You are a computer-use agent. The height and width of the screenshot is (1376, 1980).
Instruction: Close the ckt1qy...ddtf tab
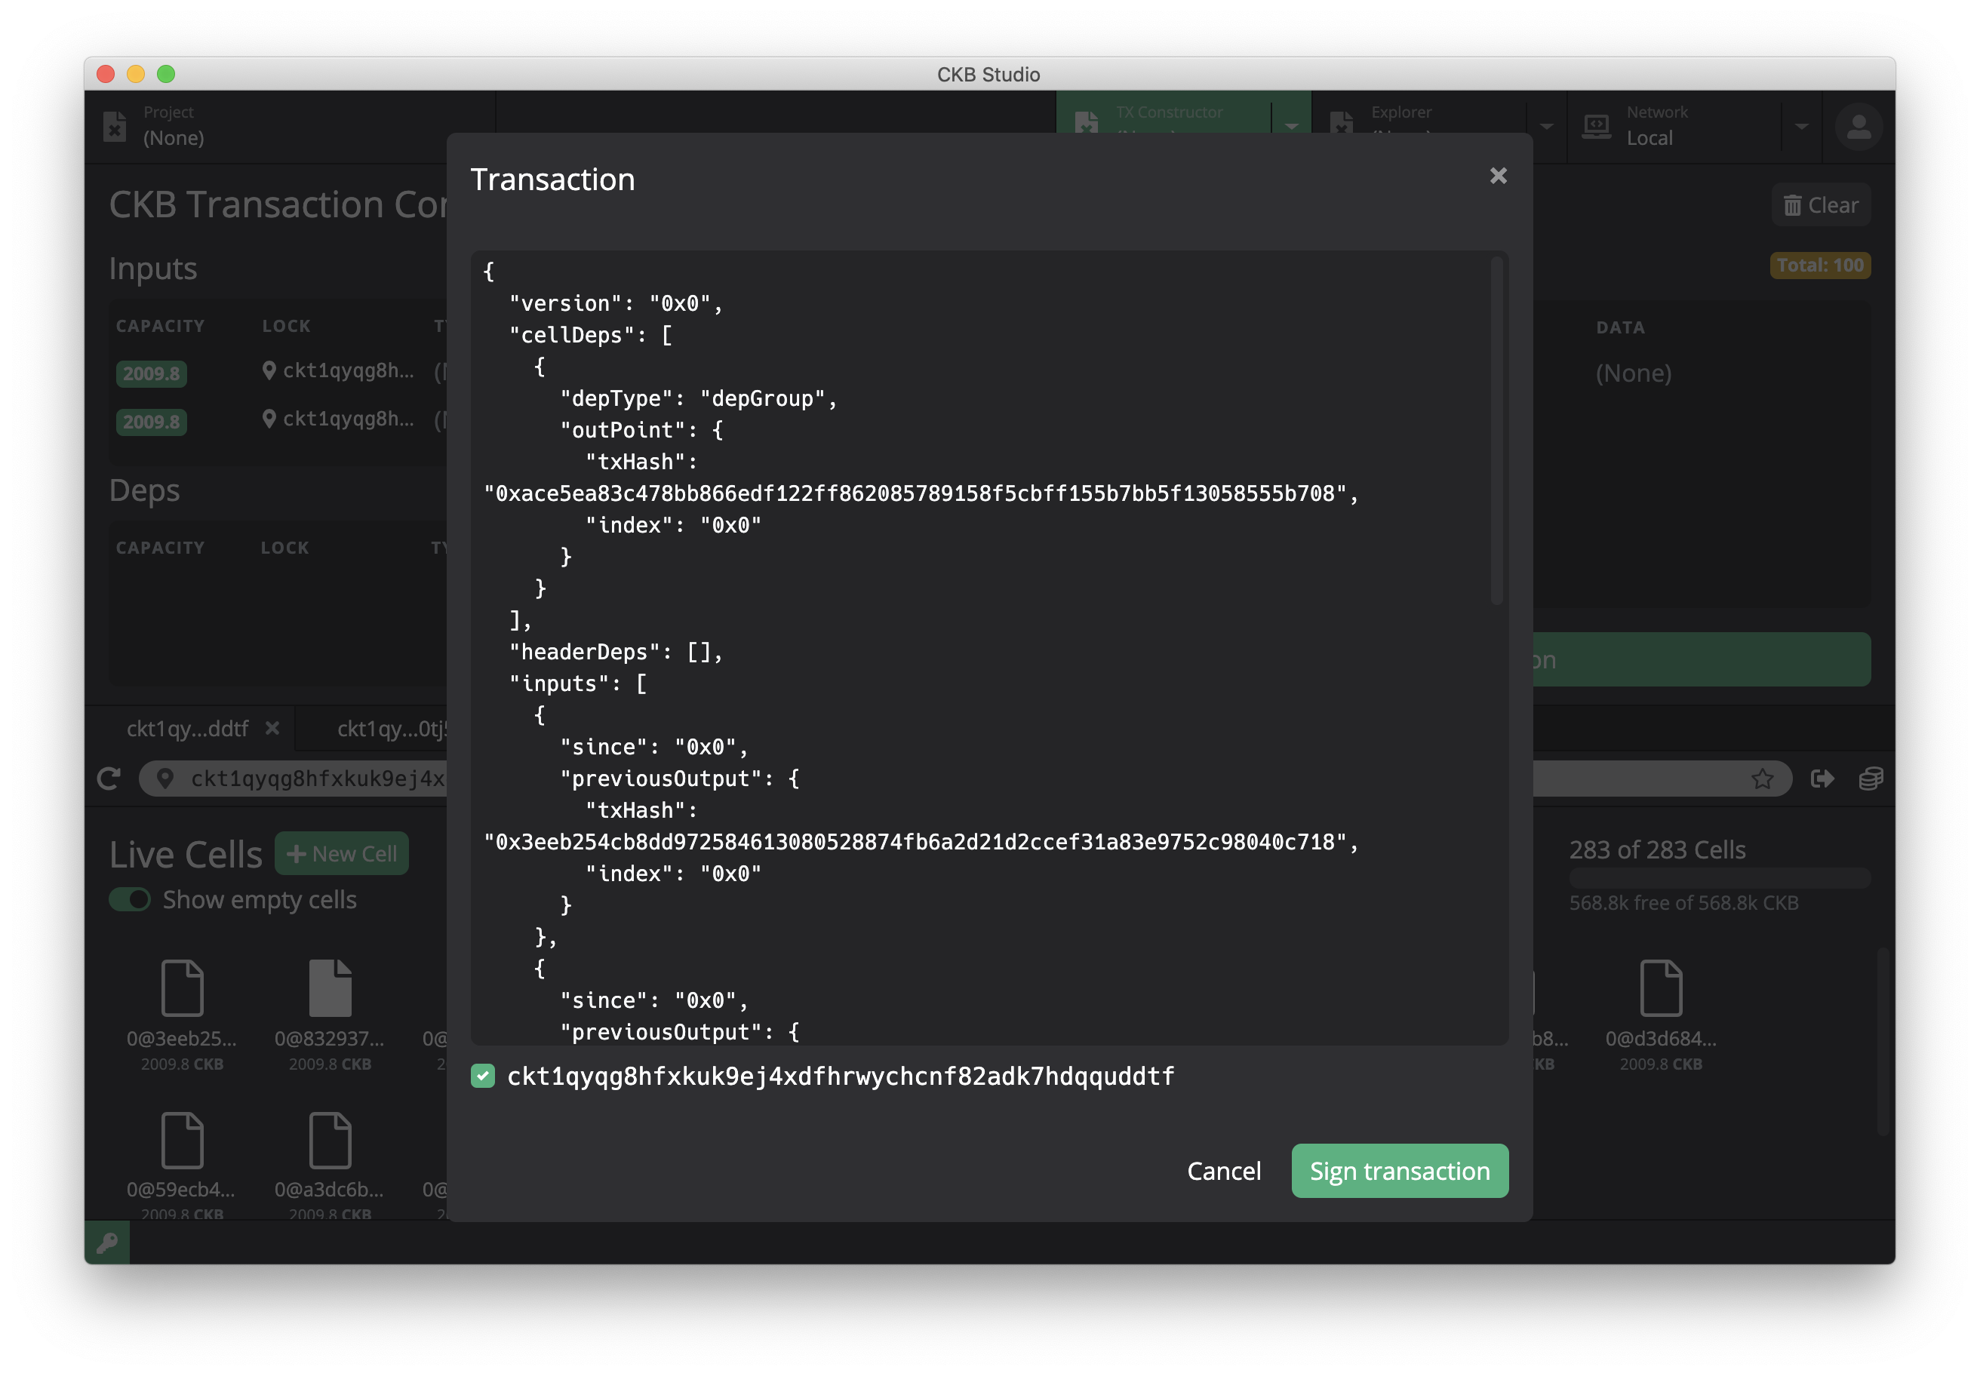272,729
